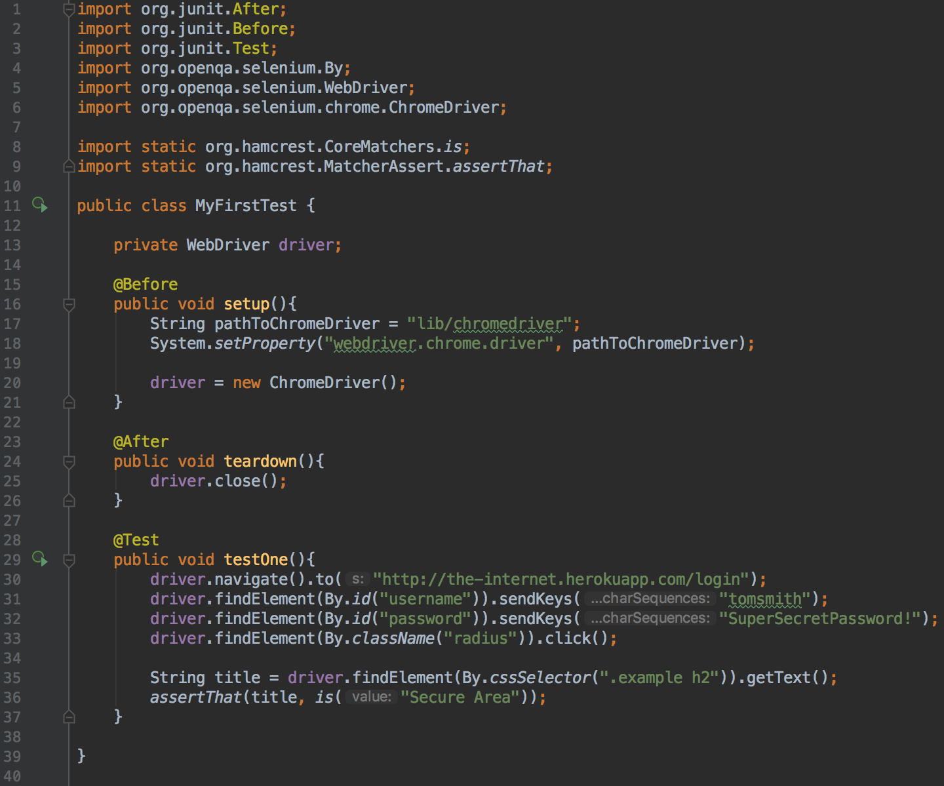Click the '@After' annotation
The height and width of the screenshot is (786, 944).
coord(141,442)
